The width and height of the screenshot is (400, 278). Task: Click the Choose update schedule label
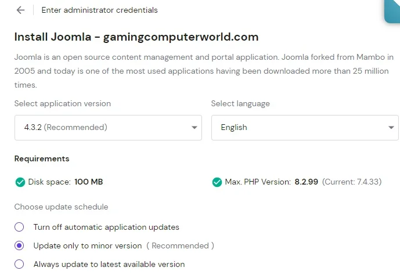point(61,207)
